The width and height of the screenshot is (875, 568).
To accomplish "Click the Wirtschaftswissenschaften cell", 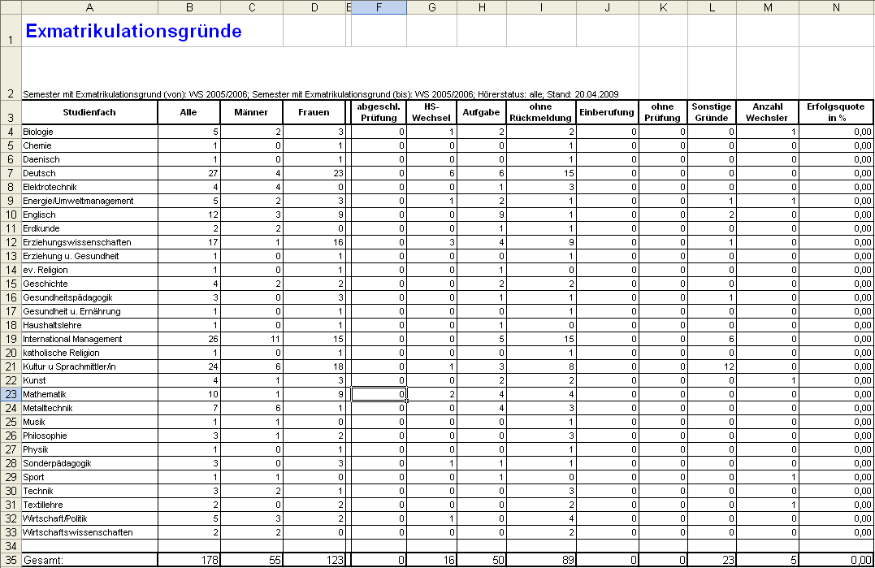I will pyautogui.click(x=89, y=532).
